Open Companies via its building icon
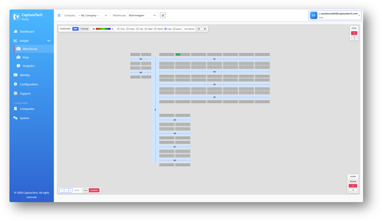 [x=16, y=108]
